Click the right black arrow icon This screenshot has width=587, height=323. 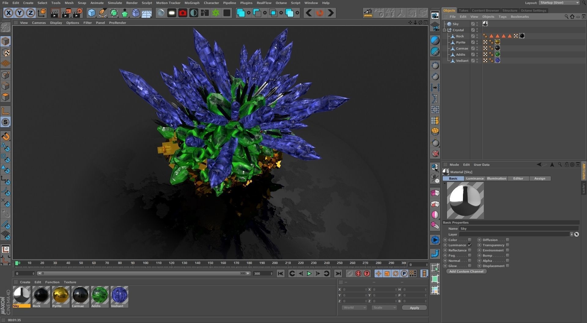coord(331,13)
